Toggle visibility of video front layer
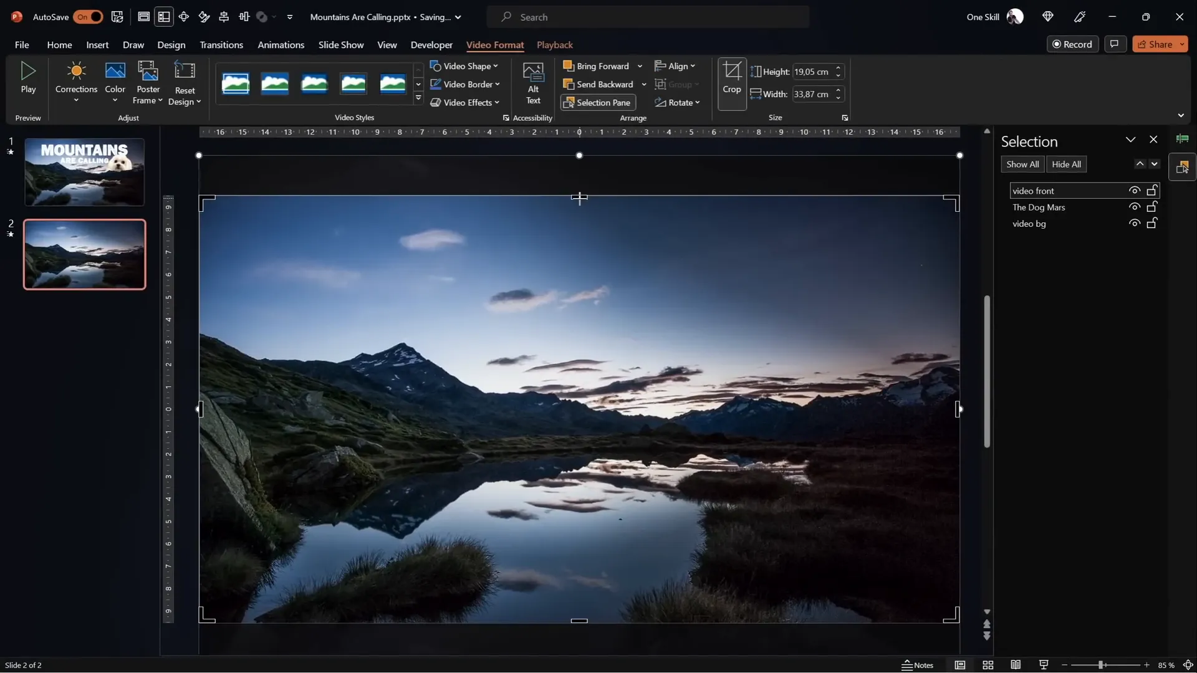The height and width of the screenshot is (673, 1197). [x=1135, y=191]
